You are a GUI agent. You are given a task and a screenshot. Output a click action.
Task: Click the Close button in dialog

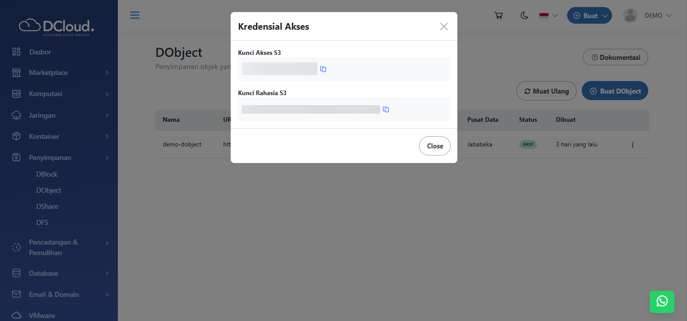click(435, 146)
